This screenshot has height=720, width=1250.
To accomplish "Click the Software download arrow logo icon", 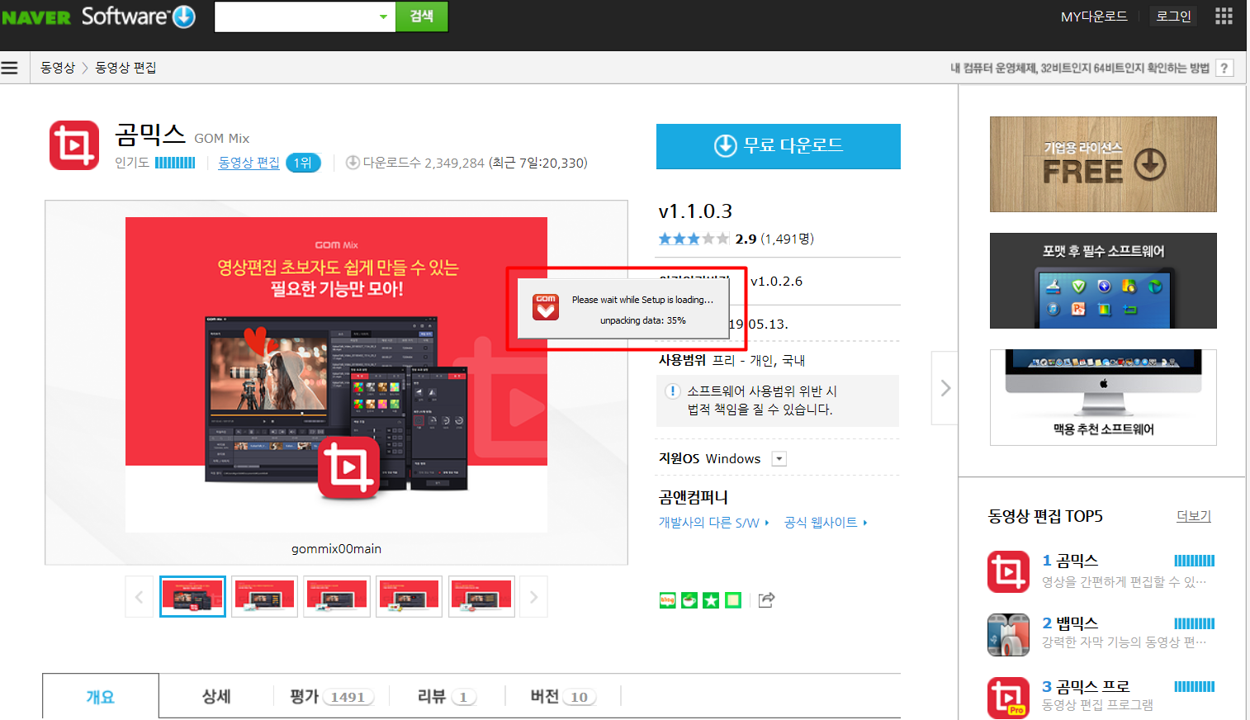I will pos(183,16).
